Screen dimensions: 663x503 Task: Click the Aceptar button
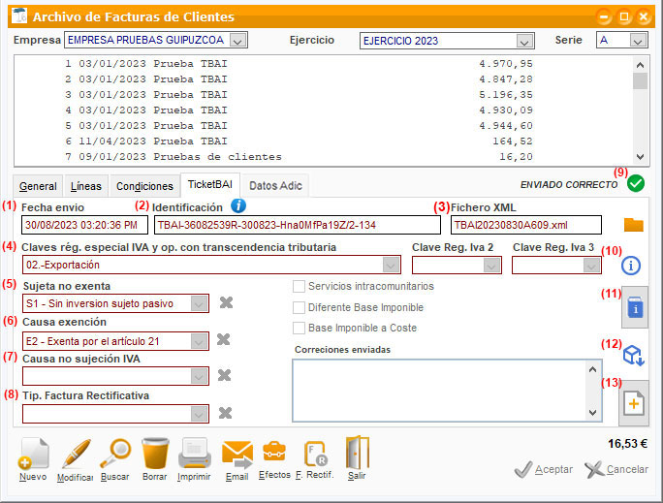point(544,469)
